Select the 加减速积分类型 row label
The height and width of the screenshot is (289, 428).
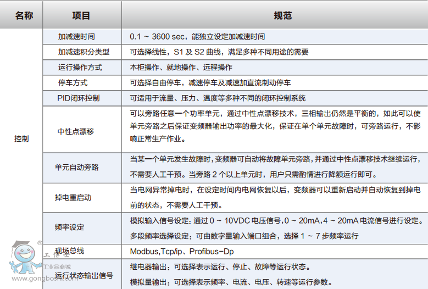(84, 52)
